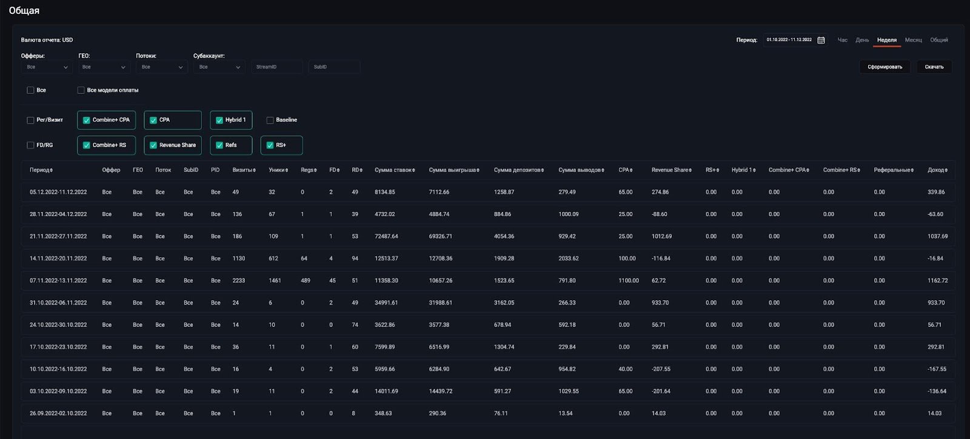Screen dimensions: 970x439
Task: Switch period grouping to Час
Action: coord(843,40)
